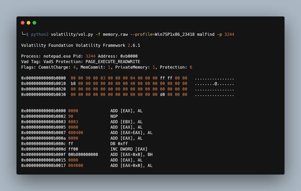Click the PAGE_EXECUTE_READWRITE protection text
Image resolution: width=301 pixels, height=191 pixels.
point(113,62)
